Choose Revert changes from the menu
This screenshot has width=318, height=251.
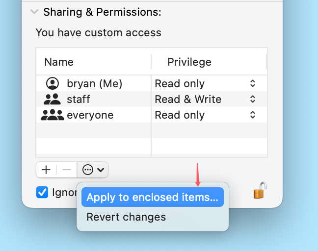coord(126,217)
